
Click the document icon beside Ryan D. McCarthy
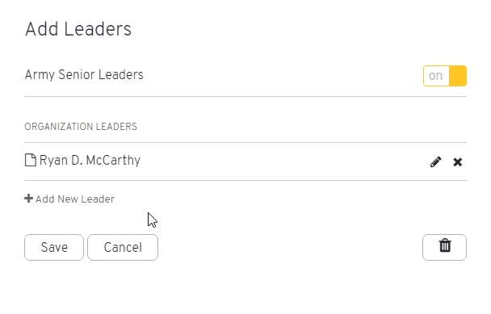tap(31, 160)
